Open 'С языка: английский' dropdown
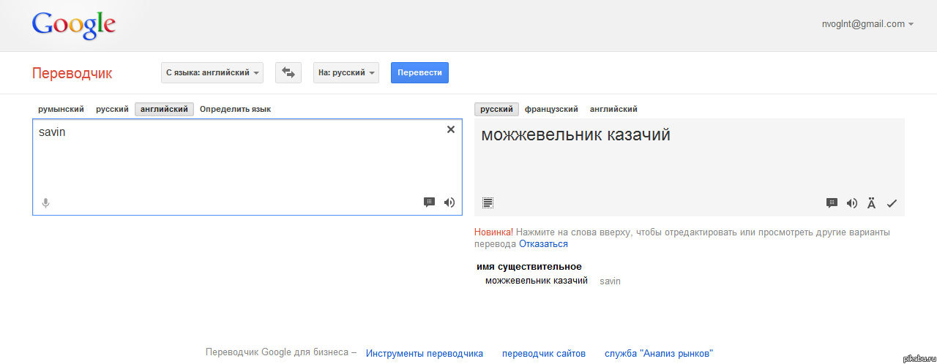 [x=212, y=72]
